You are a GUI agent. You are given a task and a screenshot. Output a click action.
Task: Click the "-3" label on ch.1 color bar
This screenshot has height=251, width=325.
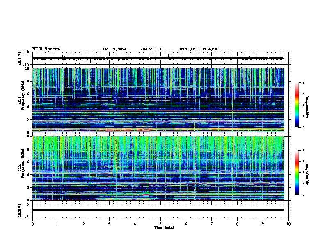click(x=303, y=82)
